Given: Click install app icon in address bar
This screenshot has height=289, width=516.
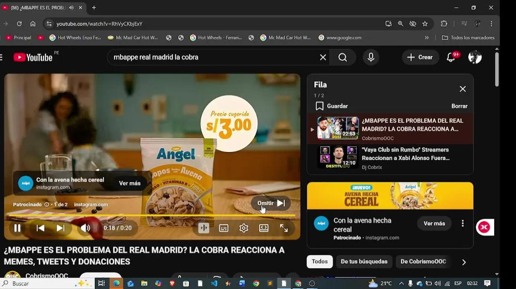Looking at the screenshot, I should 388,24.
